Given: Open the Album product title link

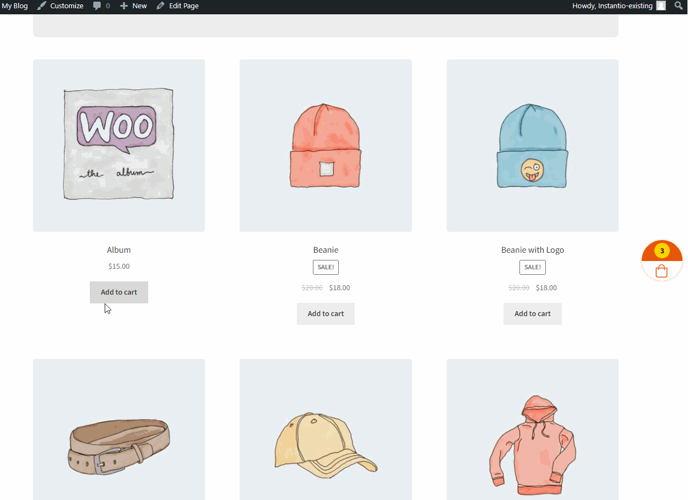Looking at the screenshot, I should pyautogui.click(x=119, y=250).
